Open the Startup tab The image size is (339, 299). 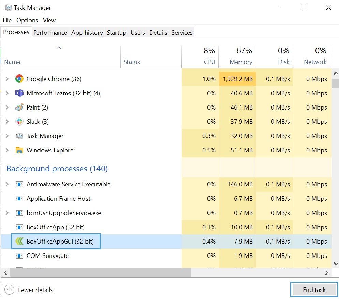[x=117, y=33]
